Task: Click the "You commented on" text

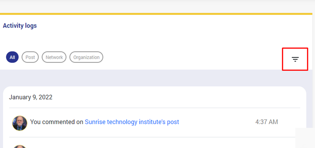Action: tap(57, 122)
